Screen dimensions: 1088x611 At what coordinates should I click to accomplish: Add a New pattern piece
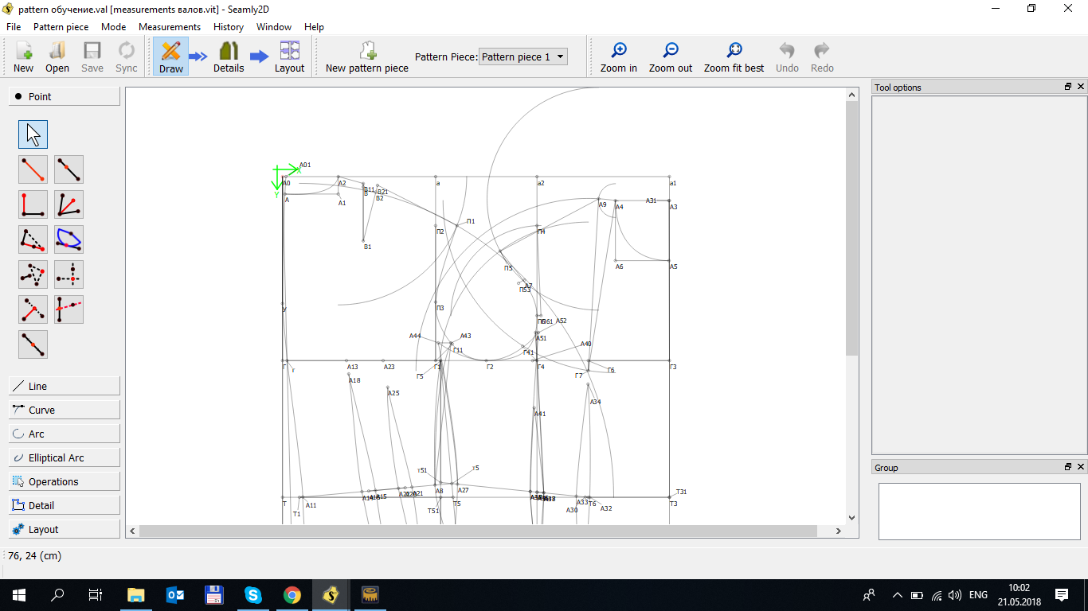pos(367,56)
